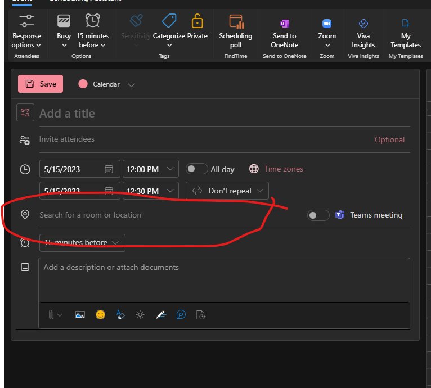Click the Busy status icon
Image resolution: width=431 pixels, height=388 pixels.
click(64, 21)
